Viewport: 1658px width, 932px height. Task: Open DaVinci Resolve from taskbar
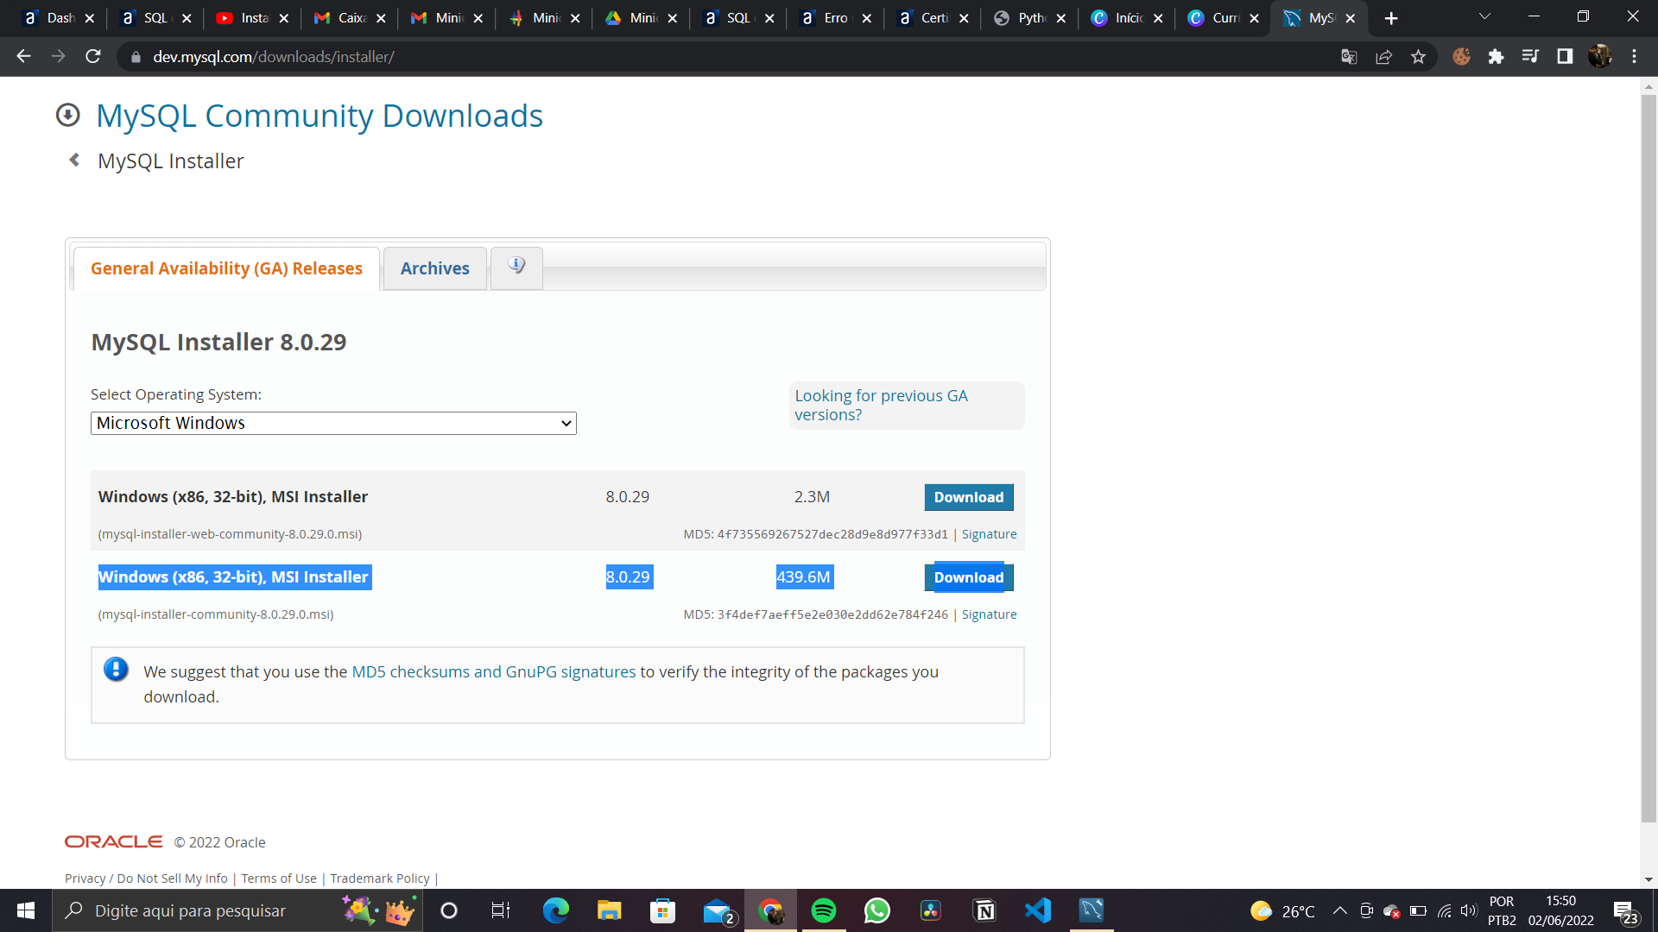point(931,910)
